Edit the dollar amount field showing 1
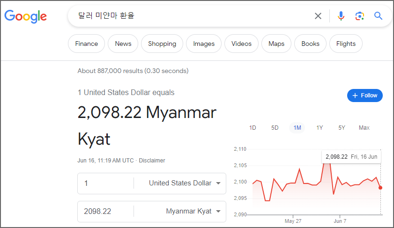 click(105, 184)
